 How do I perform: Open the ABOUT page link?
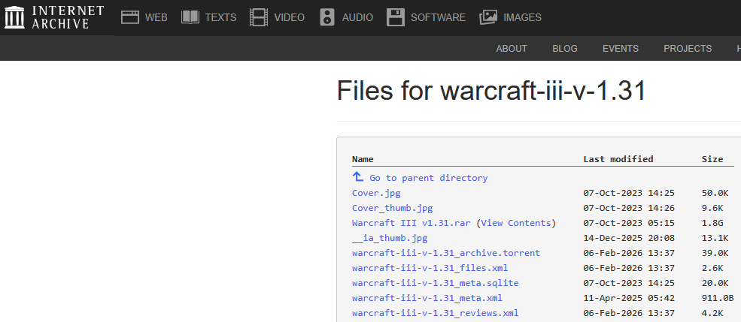click(x=512, y=49)
